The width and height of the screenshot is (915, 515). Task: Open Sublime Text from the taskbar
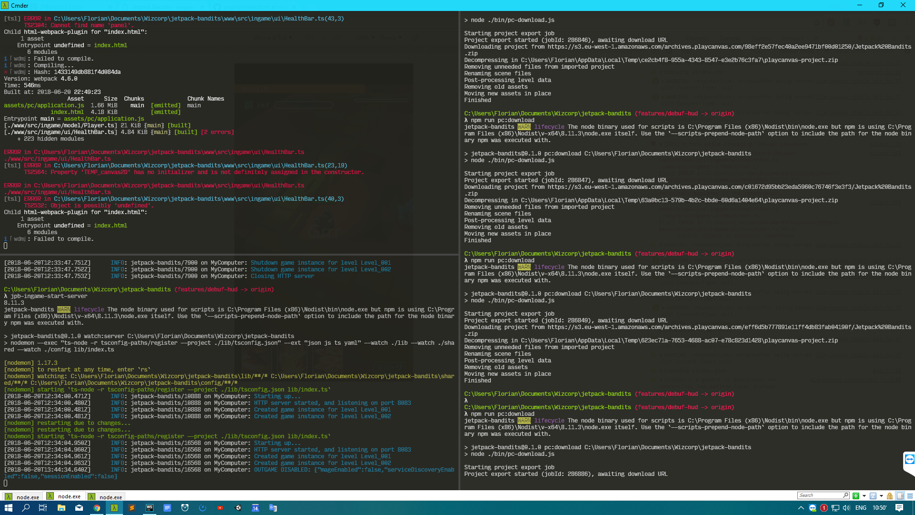pos(132,508)
